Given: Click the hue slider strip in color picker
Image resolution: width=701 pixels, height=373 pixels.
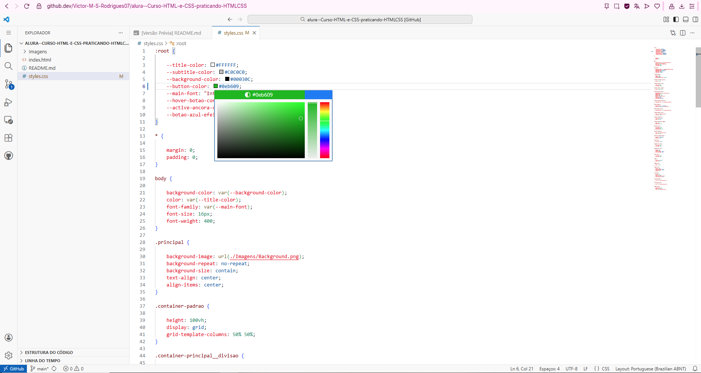Looking at the screenshot, I should [325, 130].
